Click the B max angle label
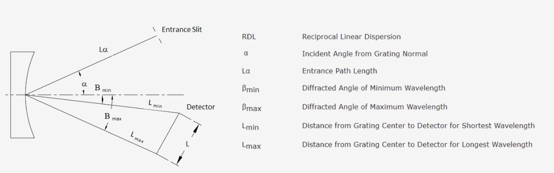Viewport: 554px width, 173px height. tap(113, 117)
